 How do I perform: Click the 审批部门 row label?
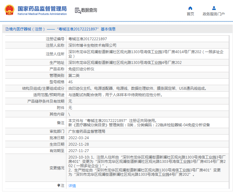[57, 131]
